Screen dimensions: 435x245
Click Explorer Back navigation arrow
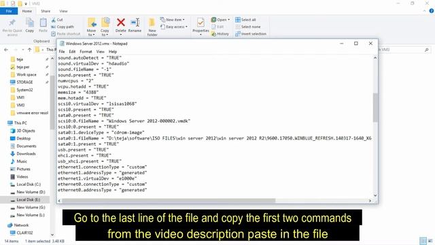6,50
